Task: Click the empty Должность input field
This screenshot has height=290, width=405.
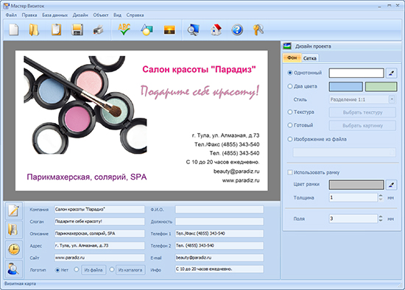Action: 219,222
